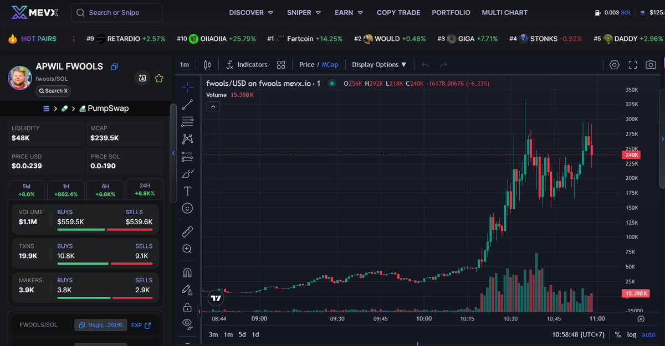The height and width of the screenshot is (346, 665).
Task: Open GIGA hot pair
Action: click(468, 39)
